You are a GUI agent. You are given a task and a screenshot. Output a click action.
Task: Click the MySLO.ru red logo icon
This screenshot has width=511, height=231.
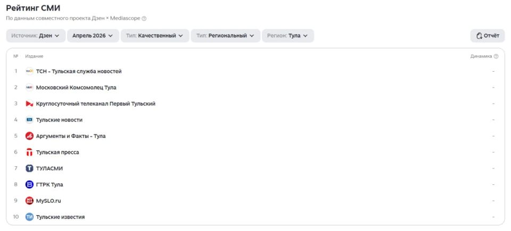click(29, 201)
